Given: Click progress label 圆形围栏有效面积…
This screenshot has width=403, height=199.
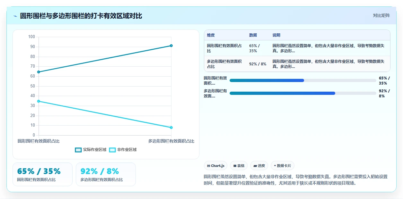Looking at the screenshot, I should (x=215, y=80).
